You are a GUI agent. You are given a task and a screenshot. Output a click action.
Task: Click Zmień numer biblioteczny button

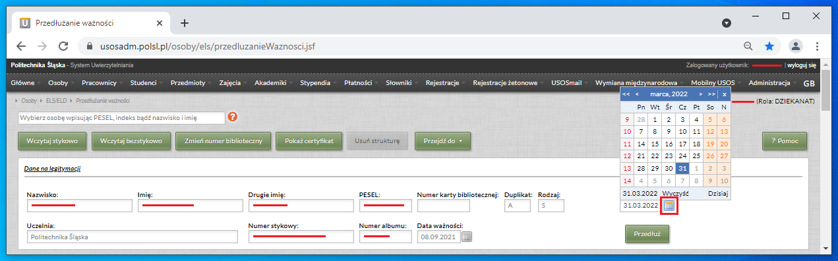pyautogui.click(x=223, y=141)
